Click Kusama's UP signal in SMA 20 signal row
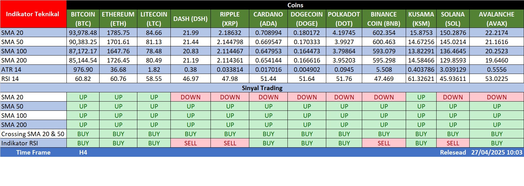The height and width of the screenshot is (186, 524). pos(421,97)
